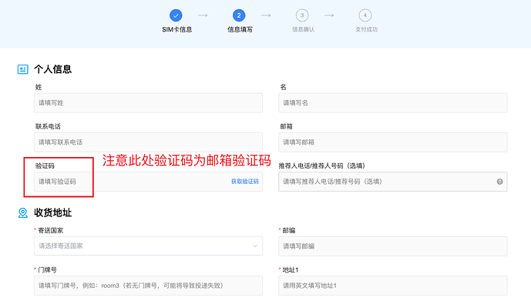Click the step 3 信息确认 circle
Screen dimensions: 531x301
point(302,15)
